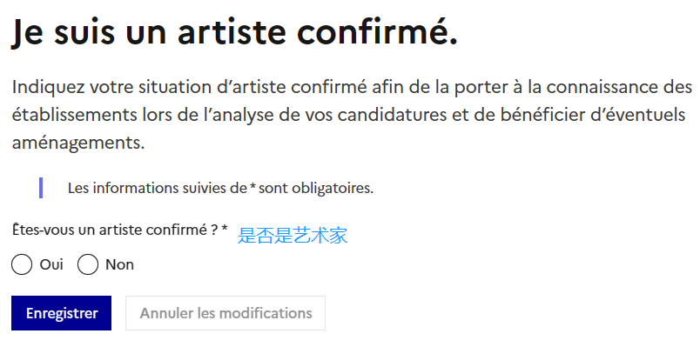Click the question label "Êtes-vous un artiste confirmé ?"
Image resolution: width=700 pixels, height=347 pixels.
[x=115, y=230]
